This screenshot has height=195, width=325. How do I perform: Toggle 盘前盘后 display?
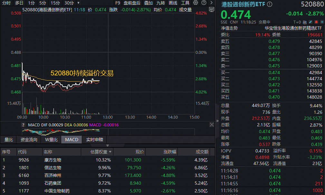pyautogui.click(x=132, y=3)
